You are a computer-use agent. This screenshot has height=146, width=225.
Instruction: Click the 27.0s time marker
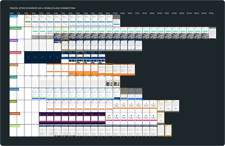211,13
